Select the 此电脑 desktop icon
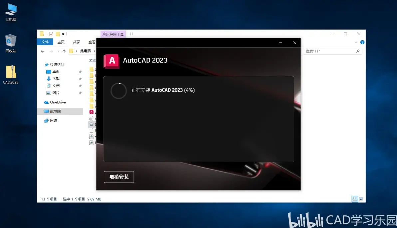Screen dimensions: 397x228 click(11, 12)
